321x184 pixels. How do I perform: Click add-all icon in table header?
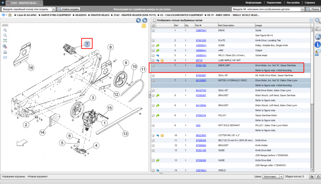[x=153, y=26]
